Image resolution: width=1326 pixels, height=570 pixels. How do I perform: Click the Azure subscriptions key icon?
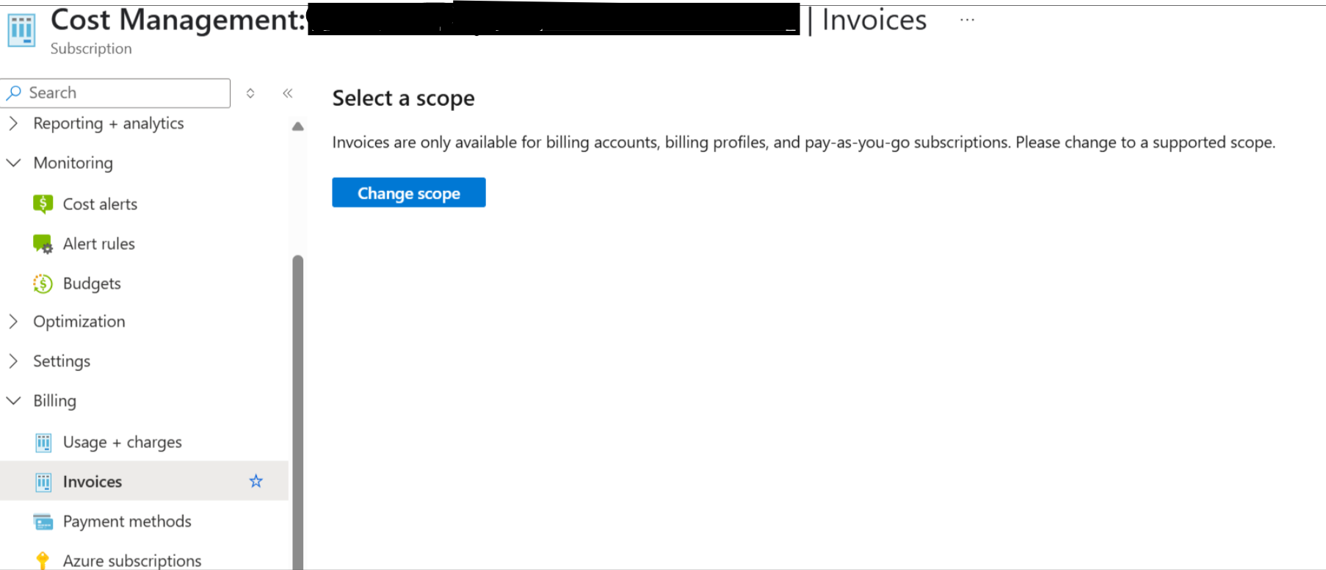coord(43,560)
